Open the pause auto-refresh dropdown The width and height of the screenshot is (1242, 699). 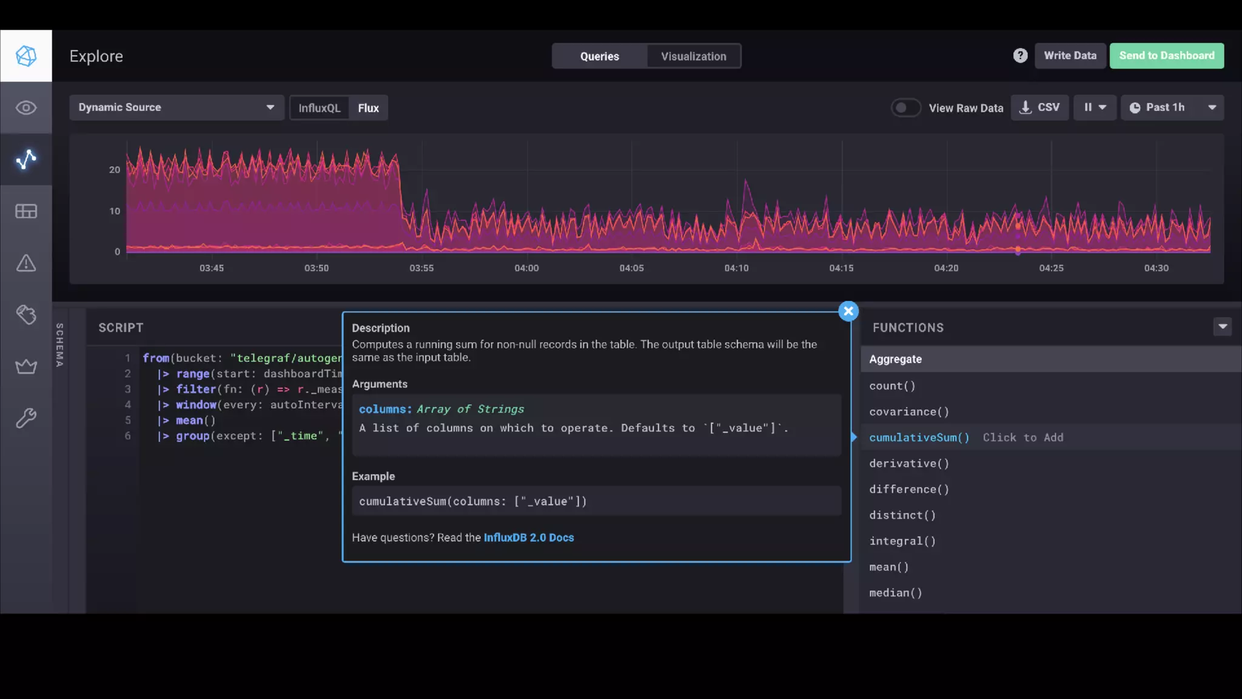pyautogui.click(x=1095, y=107)
